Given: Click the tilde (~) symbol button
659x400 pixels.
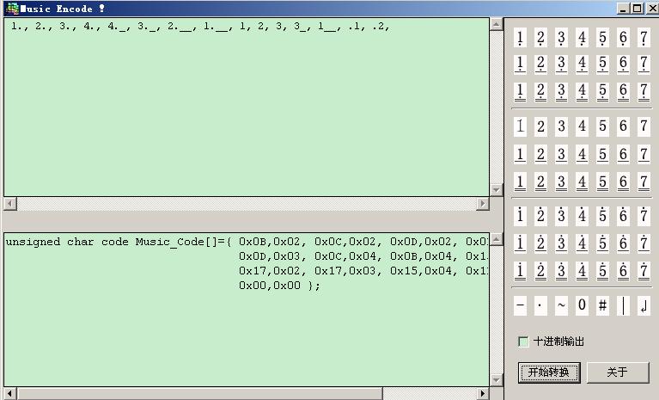Looking at the screenshot, I should pyautogui.click(x=561, y=306).
